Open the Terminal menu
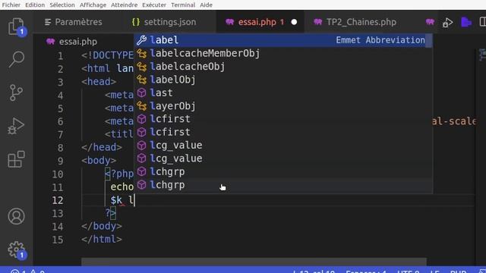Image resolution: width=486 pixels, height=273 pixels. pyautogui.click(x=183, y=5)
